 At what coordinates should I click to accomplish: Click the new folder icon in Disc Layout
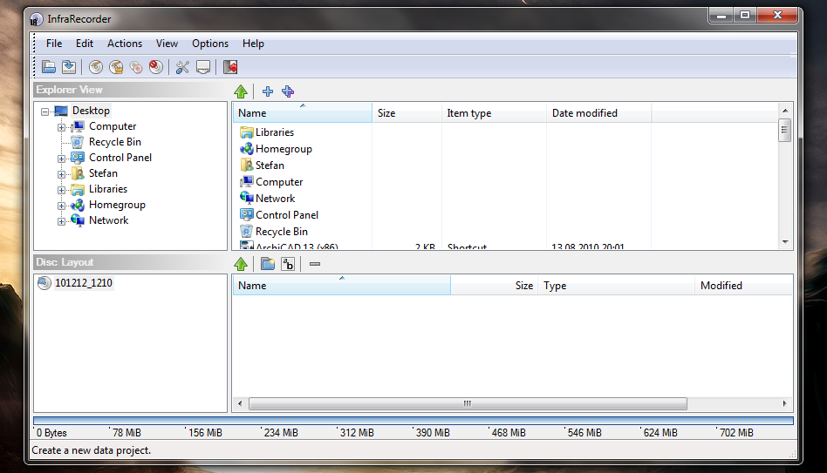point(268,264)
